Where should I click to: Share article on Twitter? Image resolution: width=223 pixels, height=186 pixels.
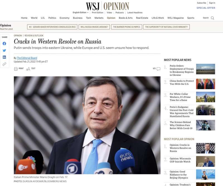click(4, 50)
